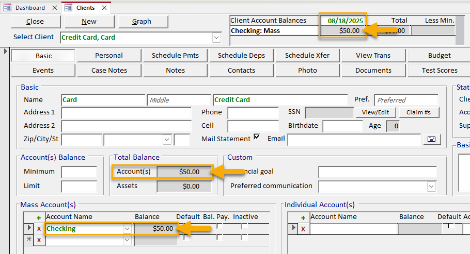Expand the Checking account name dropdown
Image resolution: width=470 pixels, height=254 pixels.
tap(127, 229)
